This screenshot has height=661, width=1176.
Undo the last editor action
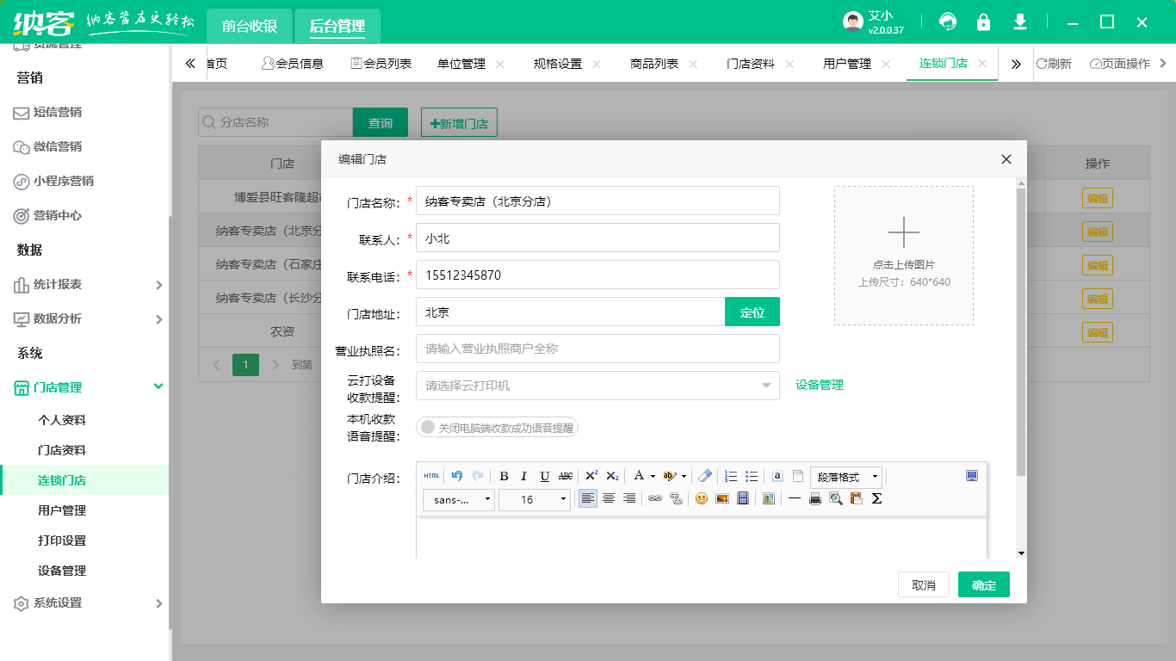pos(455,476)
